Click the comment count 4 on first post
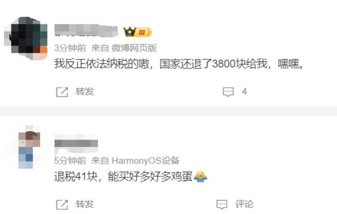Screen dimensions: 337x214 tap(244, 92)
